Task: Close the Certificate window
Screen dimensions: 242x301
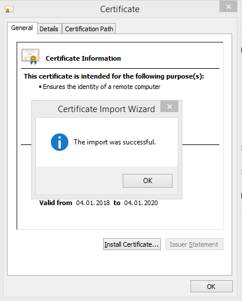Action: (228, 7)
